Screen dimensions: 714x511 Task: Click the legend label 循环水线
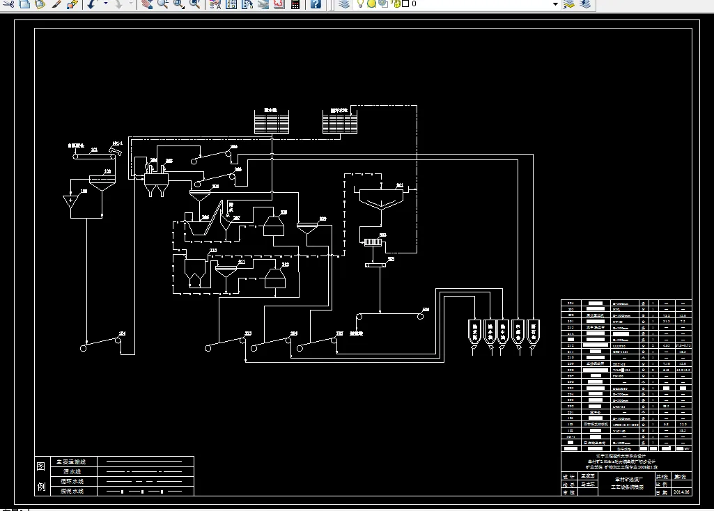72,482
